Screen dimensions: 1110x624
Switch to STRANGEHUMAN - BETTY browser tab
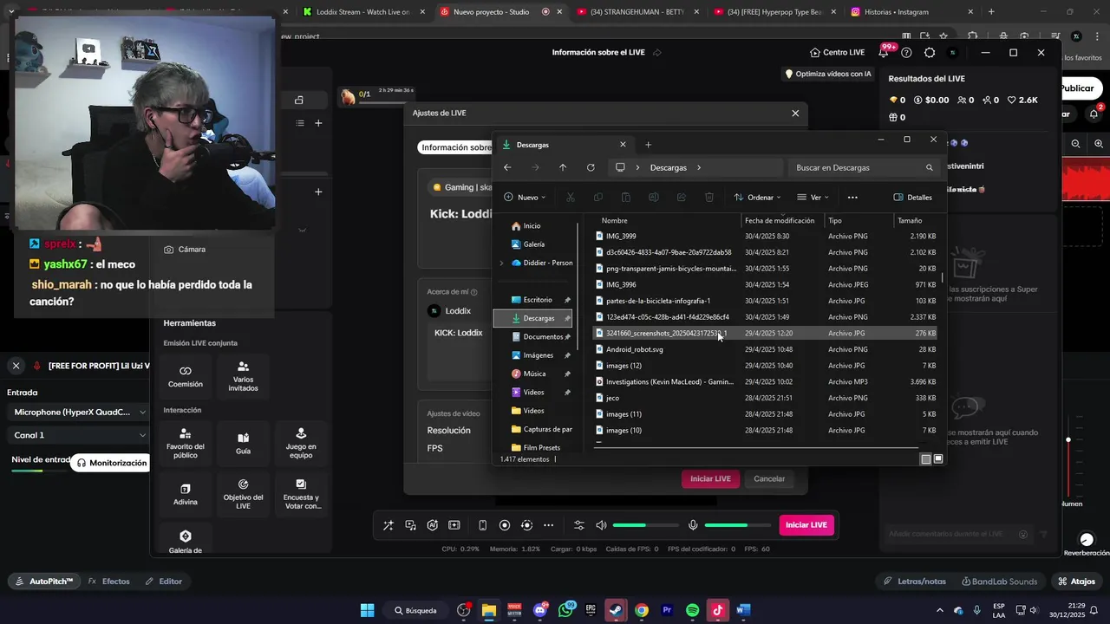coord(637,12)
